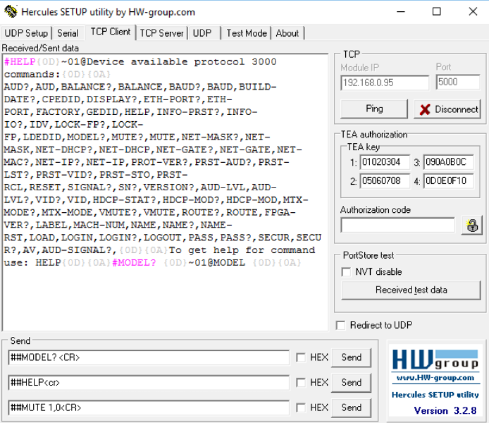Minimize the Hercules window
The height and width of the screenshot is (423, 489).
pyautogui.click(x=401, y=12)
